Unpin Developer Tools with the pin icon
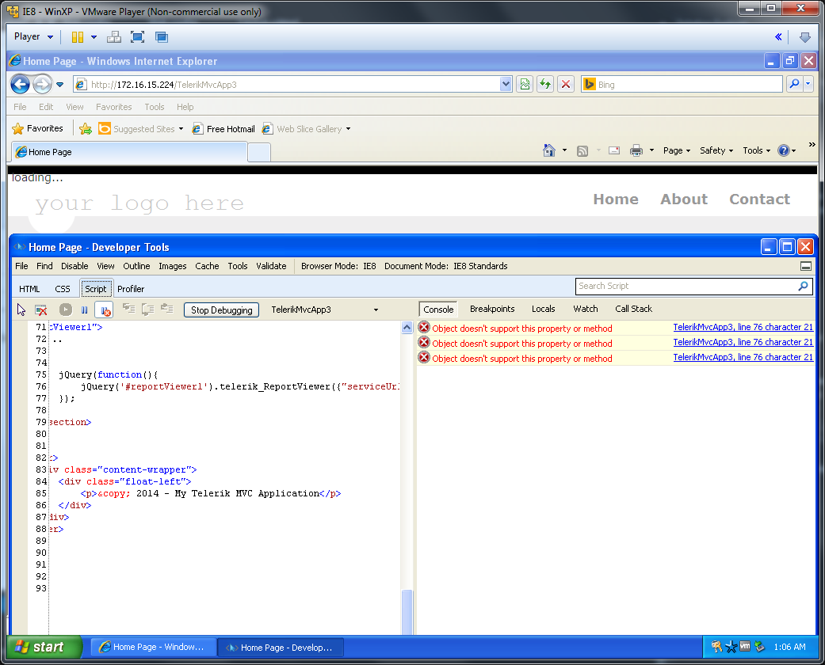This screenshot has width=825, height=665. tap(805, 266)
